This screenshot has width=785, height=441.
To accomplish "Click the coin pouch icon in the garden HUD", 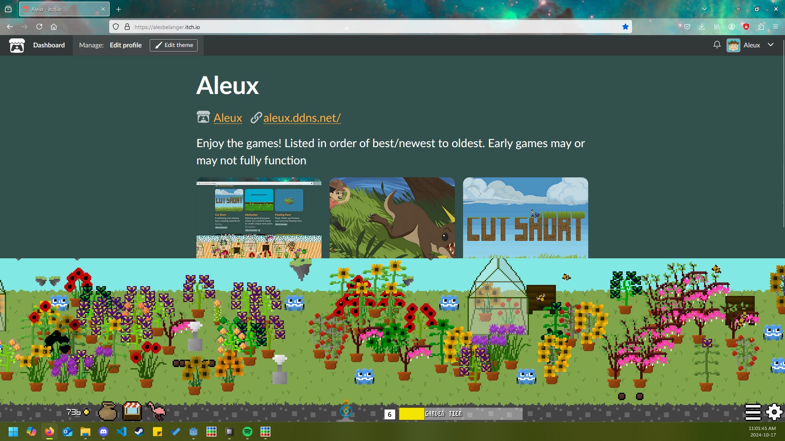I will click(108, 412).
